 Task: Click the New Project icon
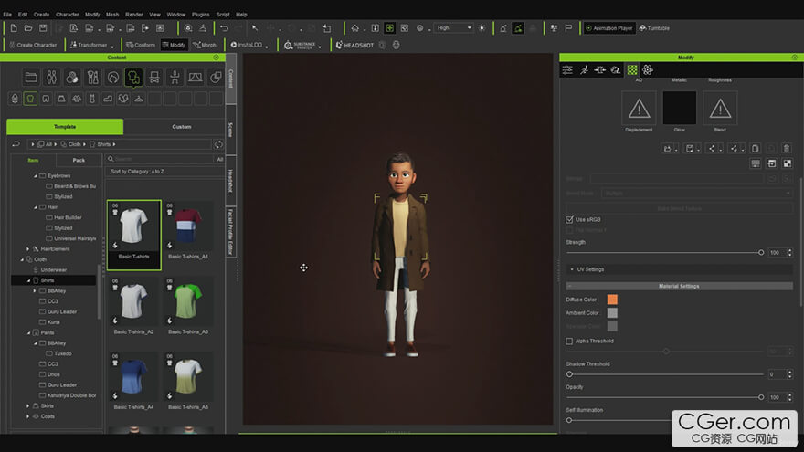(14, 28)
